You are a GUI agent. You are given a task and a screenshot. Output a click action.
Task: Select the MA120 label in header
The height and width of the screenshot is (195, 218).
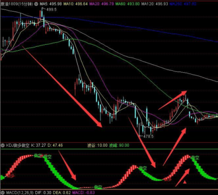(155, 3)
